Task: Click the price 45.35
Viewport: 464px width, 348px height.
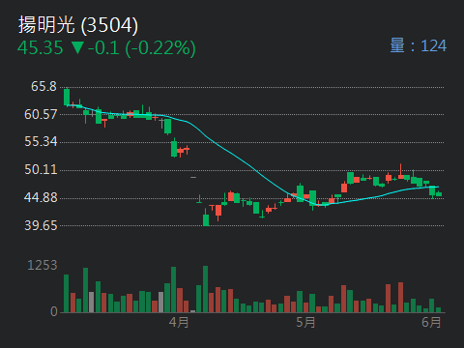Action: click(41, 47)
